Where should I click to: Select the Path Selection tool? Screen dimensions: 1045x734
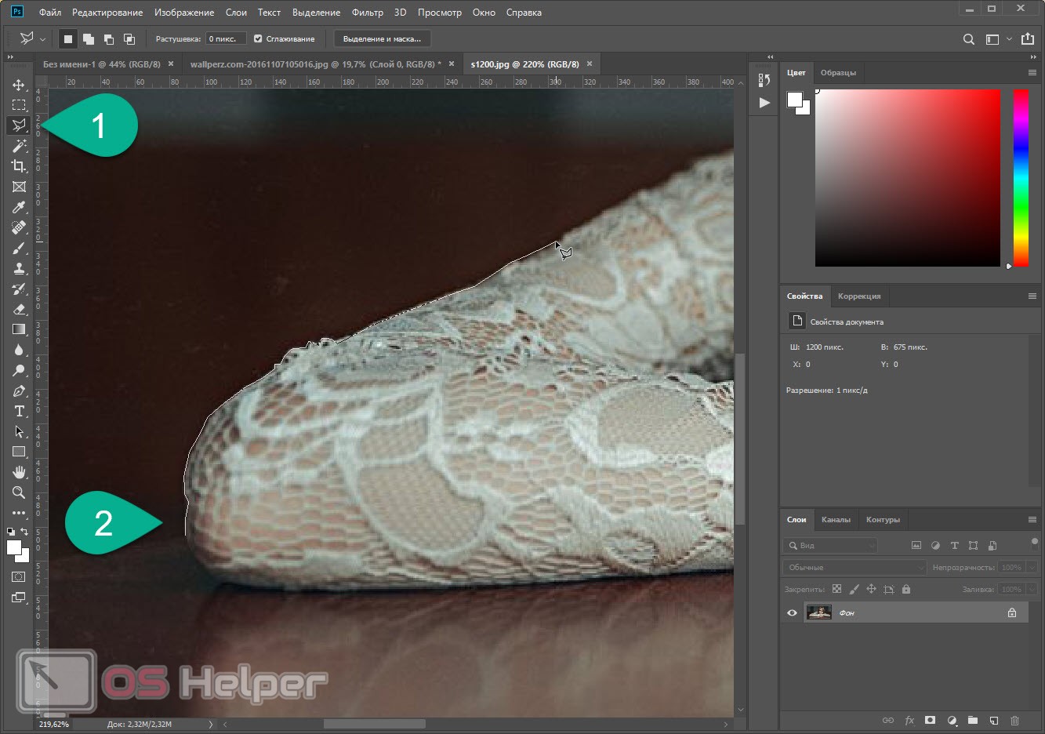click(19, 431)
